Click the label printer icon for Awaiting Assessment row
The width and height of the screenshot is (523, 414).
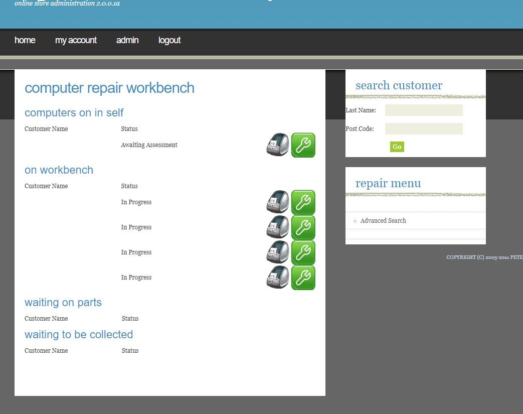pyautogui.click(x=278, y=145)
